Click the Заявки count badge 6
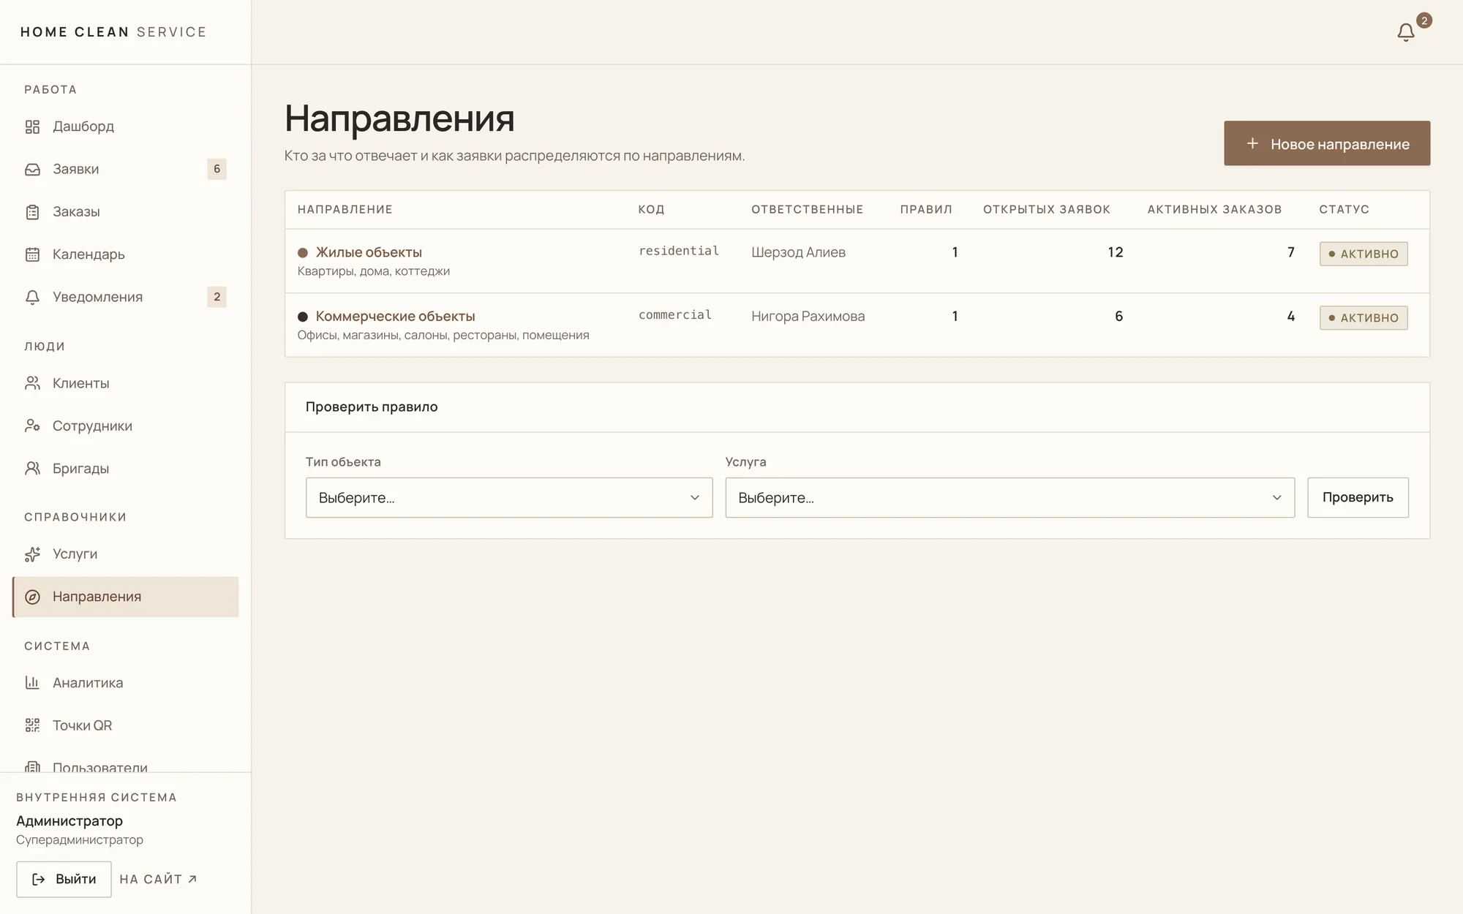This screenshot has height=914, width=1463. 217,169
